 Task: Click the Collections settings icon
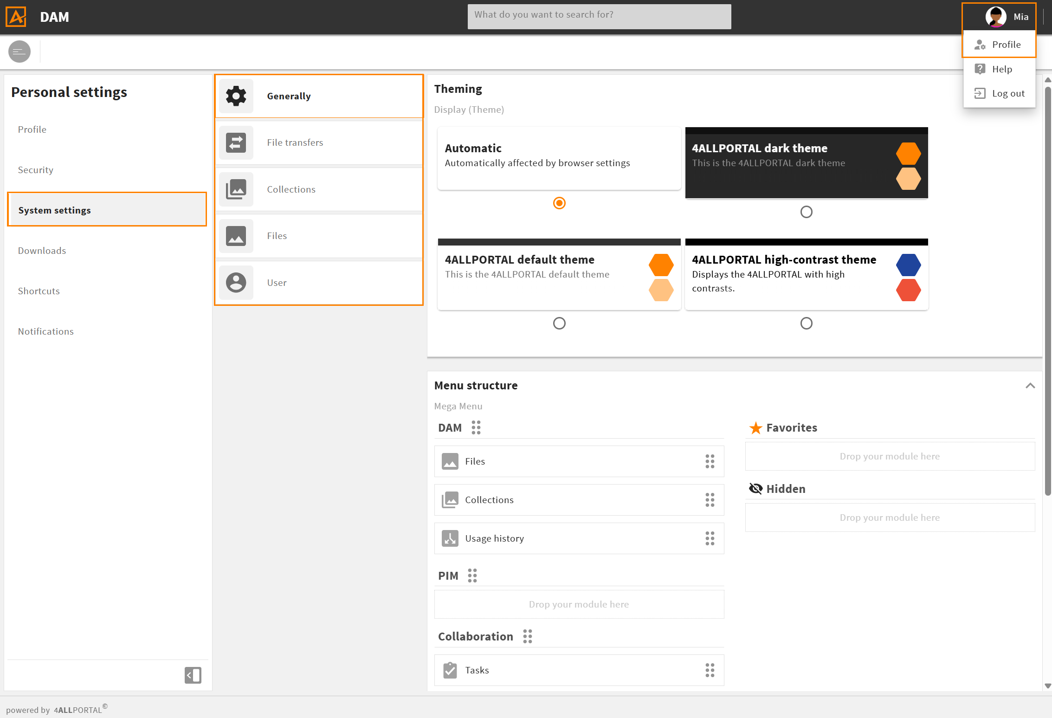coord(236,189)
